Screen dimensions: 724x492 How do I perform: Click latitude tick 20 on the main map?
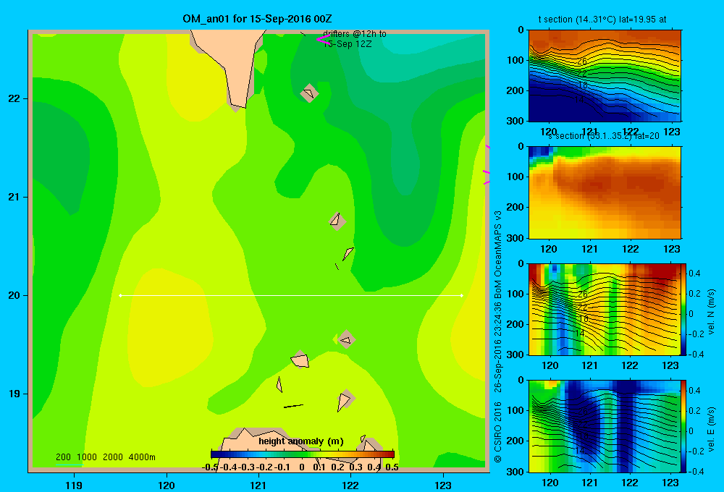(14, 295)
